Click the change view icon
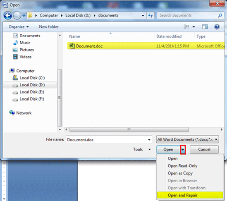 (x=186, y=26)
